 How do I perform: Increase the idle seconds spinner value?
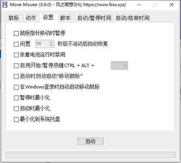51,42
